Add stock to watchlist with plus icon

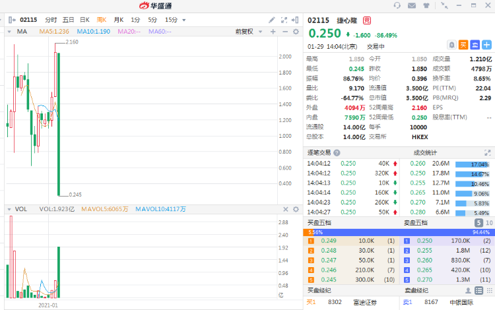(487, 45)
